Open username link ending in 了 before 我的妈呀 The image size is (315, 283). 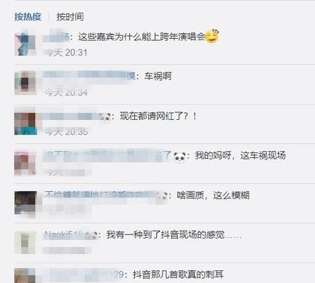108,155
